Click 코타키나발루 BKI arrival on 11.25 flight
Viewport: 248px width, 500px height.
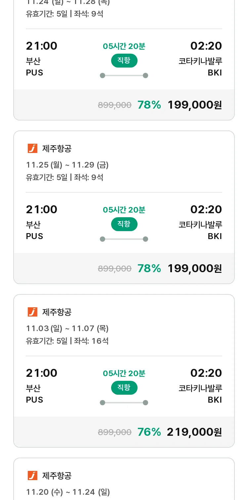[x=200, y=230]
